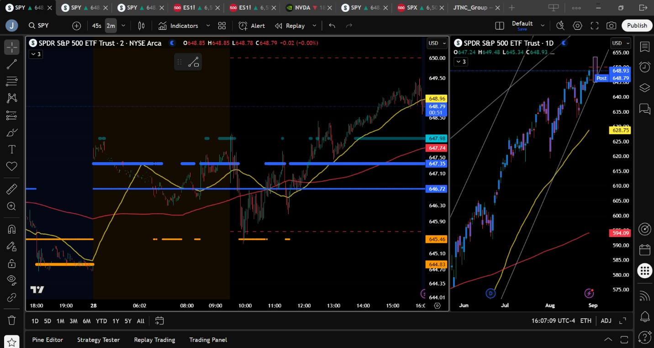Open the forecasting and measurement tools
The image size is (654, 348).
click(x=12, y=116)
